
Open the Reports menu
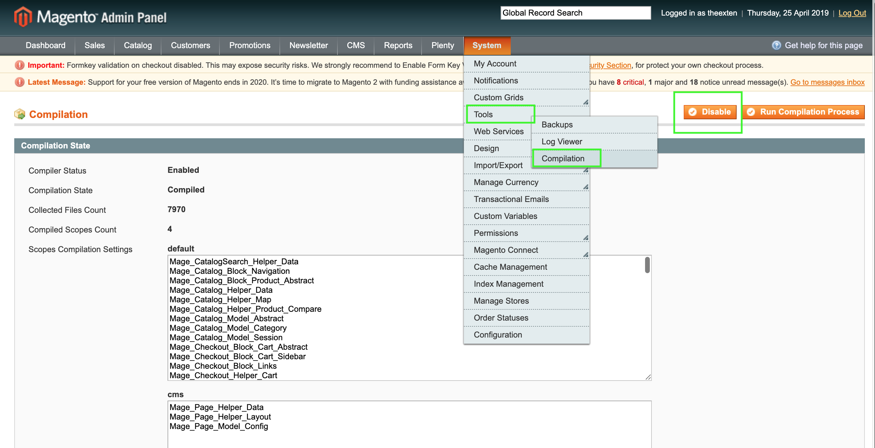tap(398, 45)
